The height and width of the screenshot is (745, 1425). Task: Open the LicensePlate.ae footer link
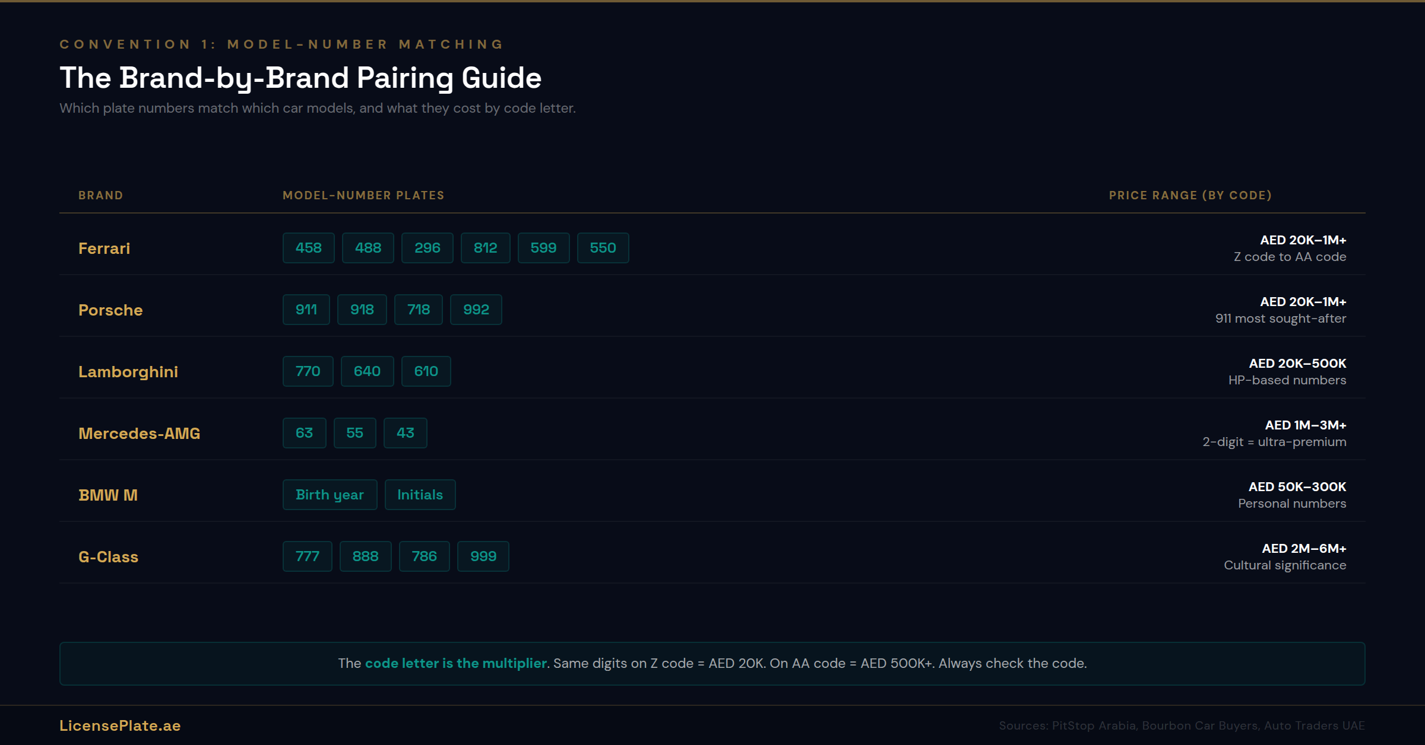[x=120, y=725]
